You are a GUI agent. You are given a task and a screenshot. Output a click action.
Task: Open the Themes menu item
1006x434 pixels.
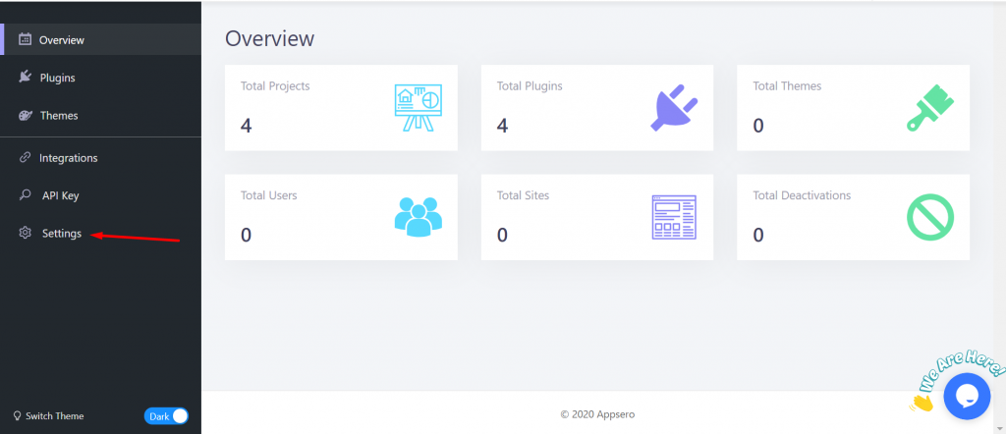tap(101, 116)
